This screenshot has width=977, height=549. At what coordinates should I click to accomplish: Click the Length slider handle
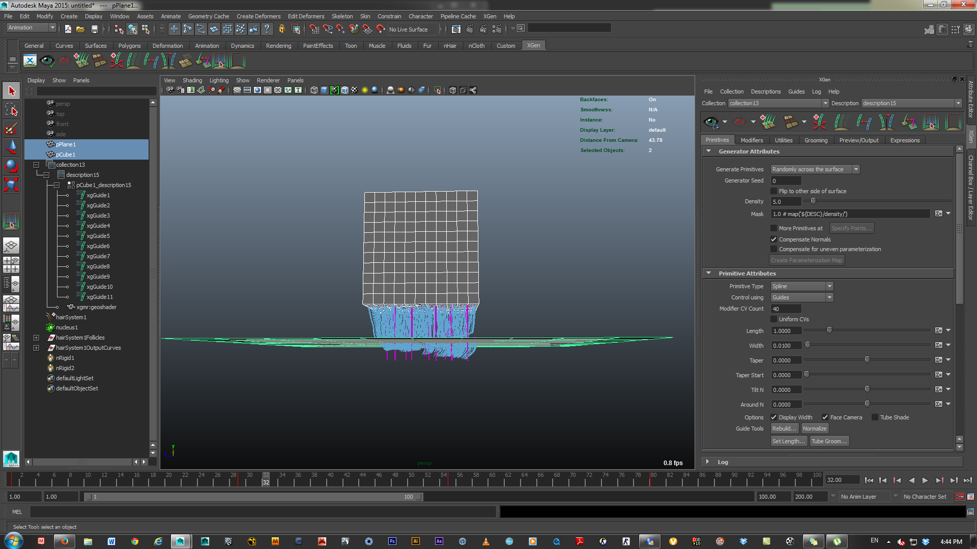coord(829,330)
